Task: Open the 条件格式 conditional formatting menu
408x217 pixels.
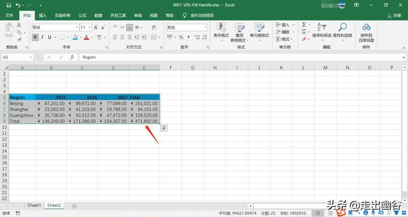Action: pyautogui.click(x=221, y=32)
